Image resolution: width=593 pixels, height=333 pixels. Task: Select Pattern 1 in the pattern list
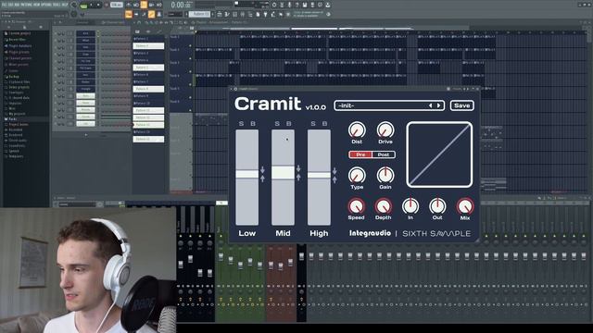point(148,39)
